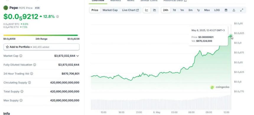This screenshot has height=115, width=254.
Task: Select the 7d time range
Action: (x=174, y=10)
